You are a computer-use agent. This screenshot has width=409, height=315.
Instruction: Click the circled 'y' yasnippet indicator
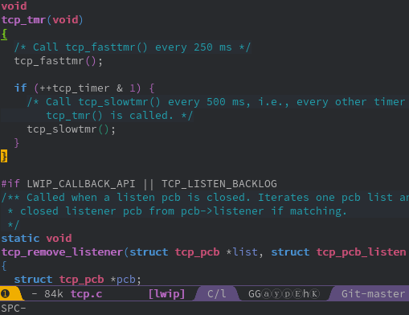click(x=276, y=294)
